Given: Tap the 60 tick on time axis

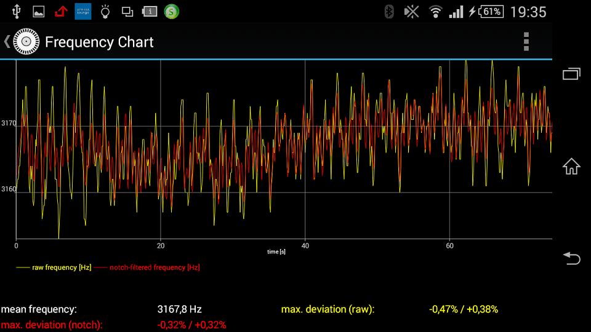Looking at the screenshot, I should coord(449,246).
